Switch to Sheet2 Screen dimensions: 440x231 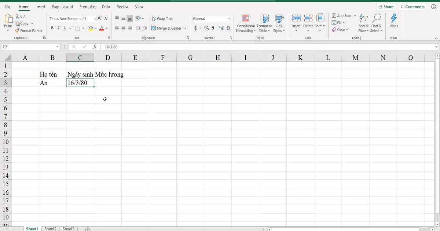(50, 228)
